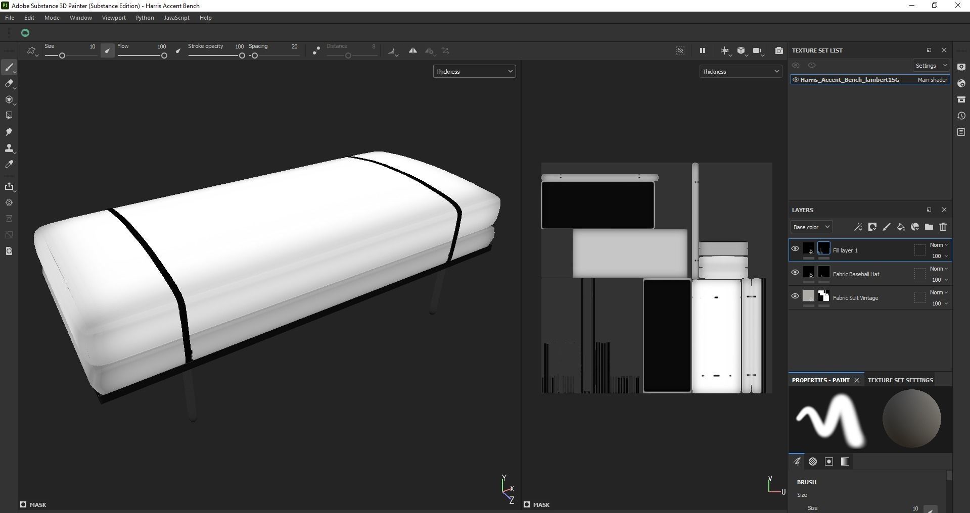Open the Help menu
Screen dimensions: 970x513
click(205, 18)
